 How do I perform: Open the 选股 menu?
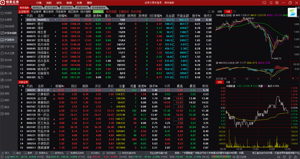[x=49, y=3]
